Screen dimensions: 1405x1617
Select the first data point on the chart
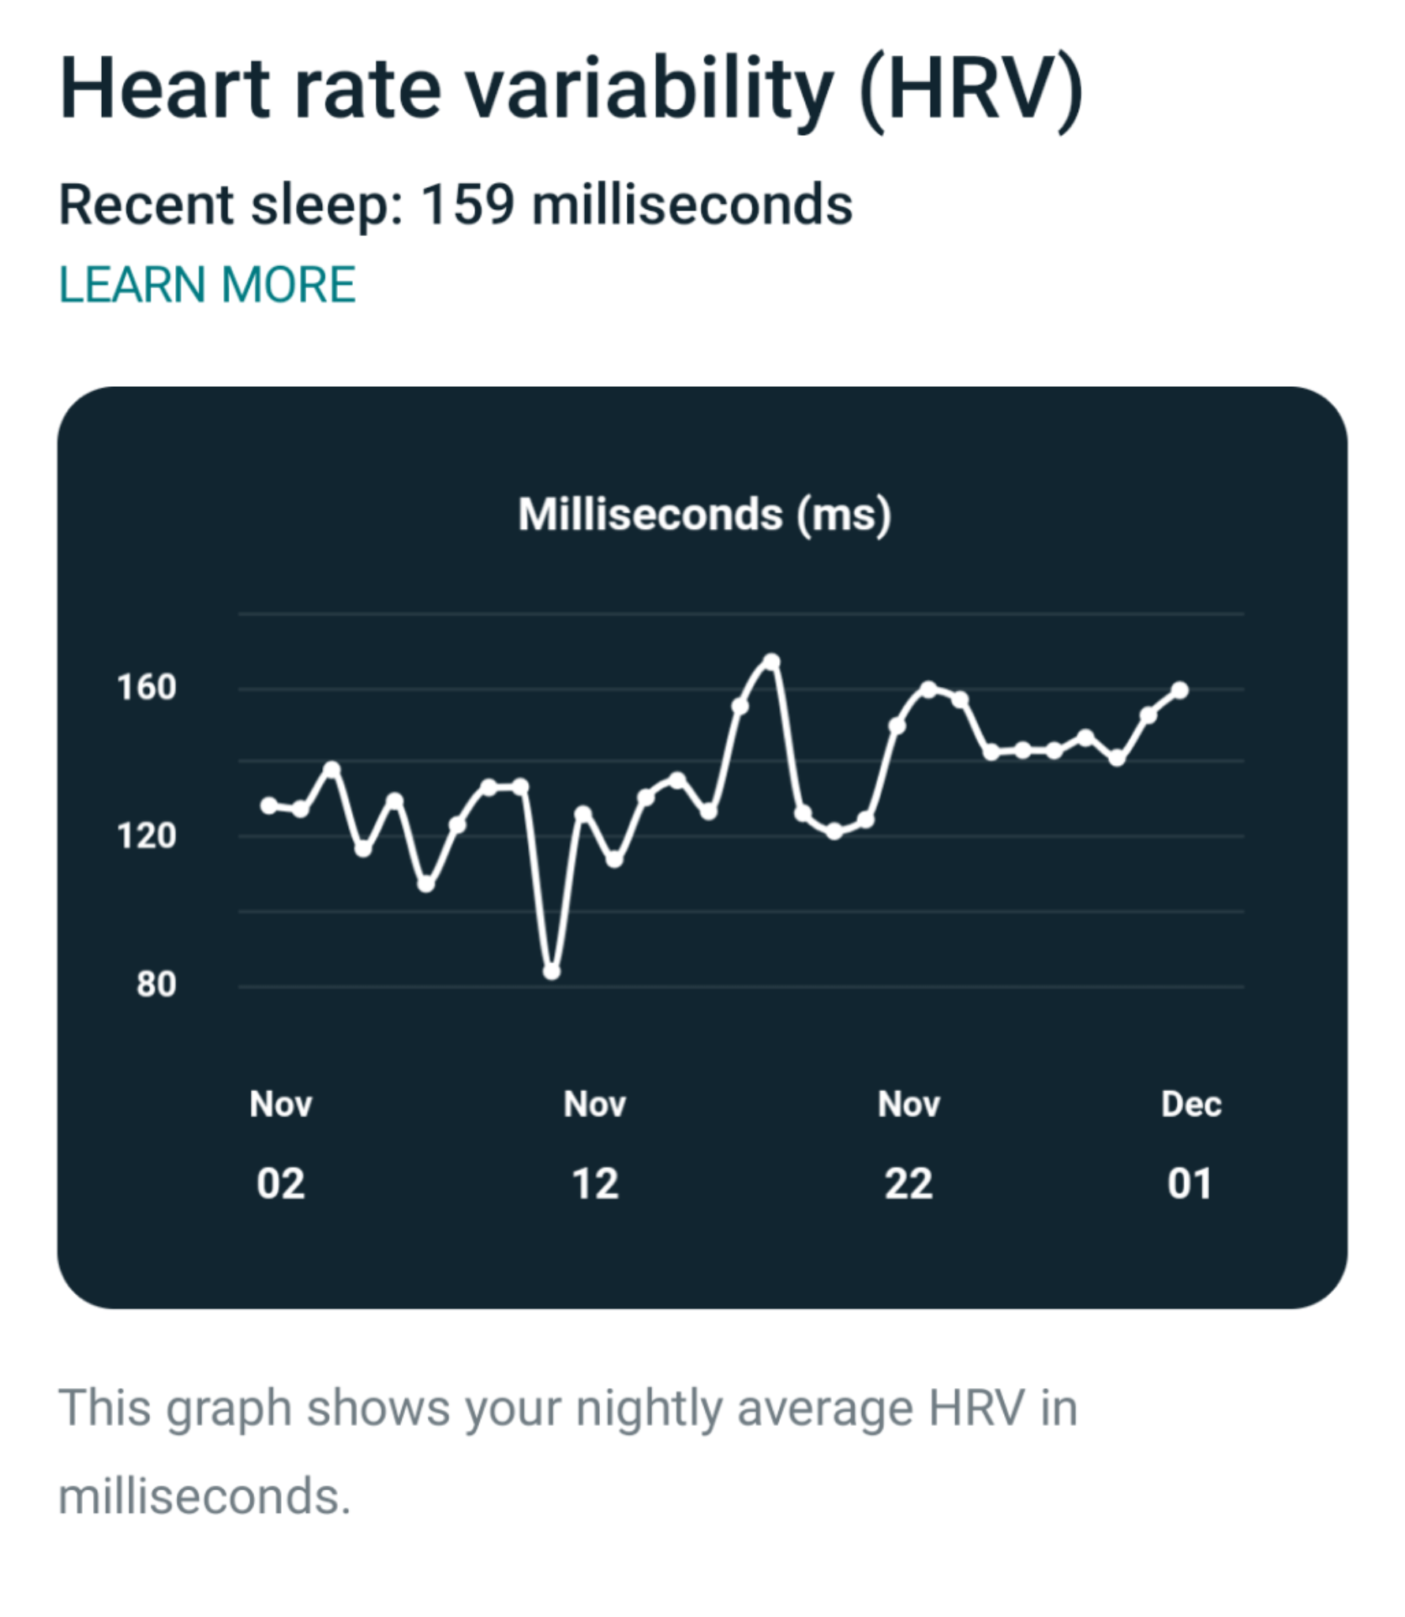click(268, 804)
